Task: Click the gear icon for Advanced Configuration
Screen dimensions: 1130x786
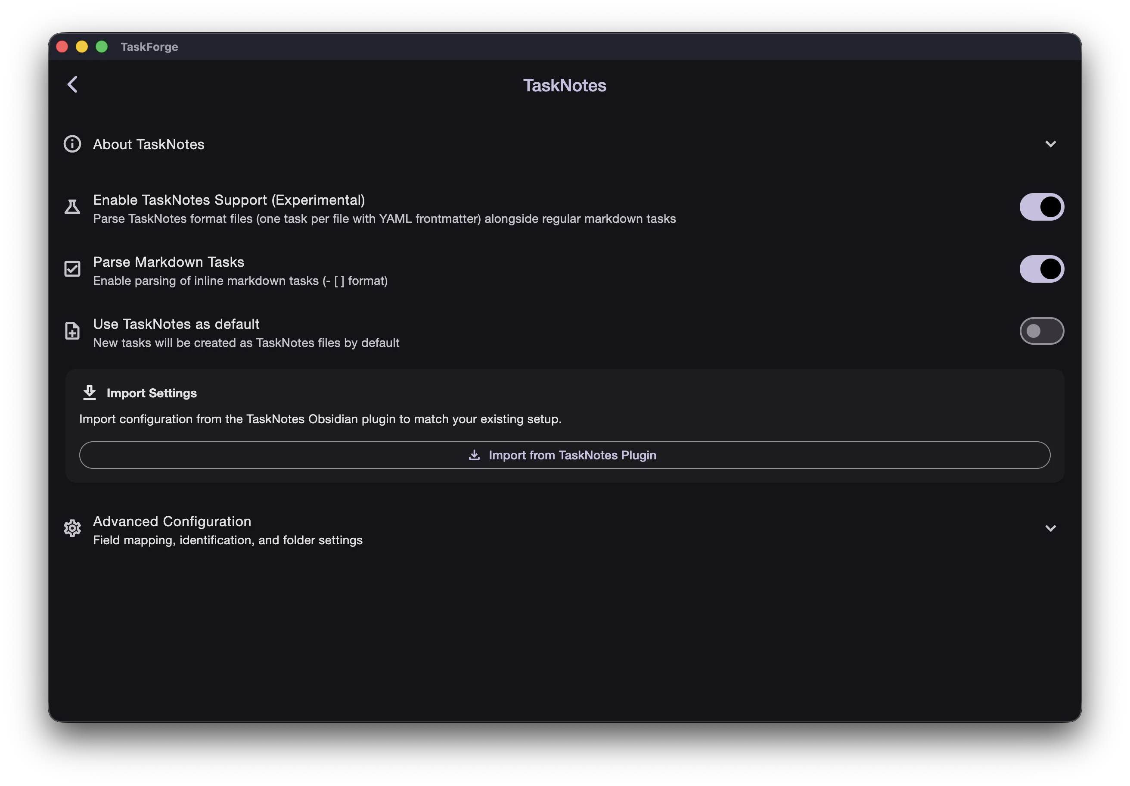Action: 72,528
